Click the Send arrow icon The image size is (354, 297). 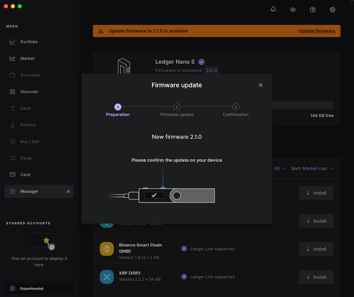[x=12, y=108]
